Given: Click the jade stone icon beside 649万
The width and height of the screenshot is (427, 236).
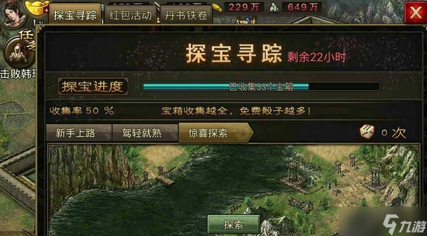Looking at the screenshot, I should click(275, 8).
